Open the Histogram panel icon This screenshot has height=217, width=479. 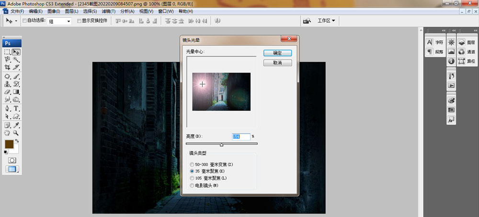[452, 52]
